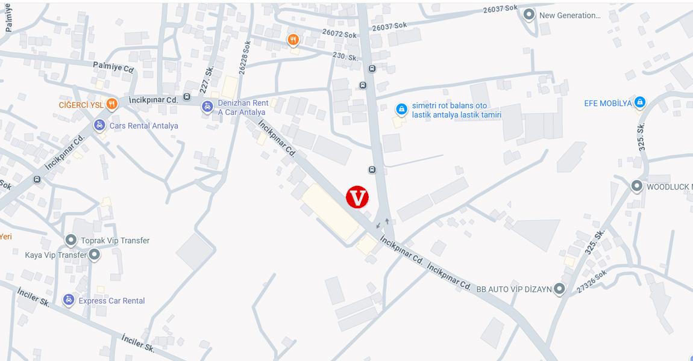Open the Kaya Vip Transfer pin
The width and height of the screenshot is (693, 361).
point(93,255)
